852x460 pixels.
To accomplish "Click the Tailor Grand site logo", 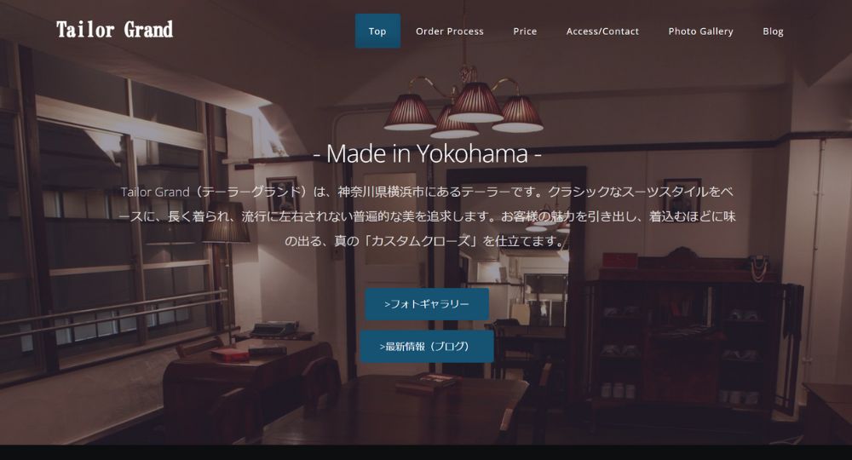I will pyautogui.click(x=115, y=29).
